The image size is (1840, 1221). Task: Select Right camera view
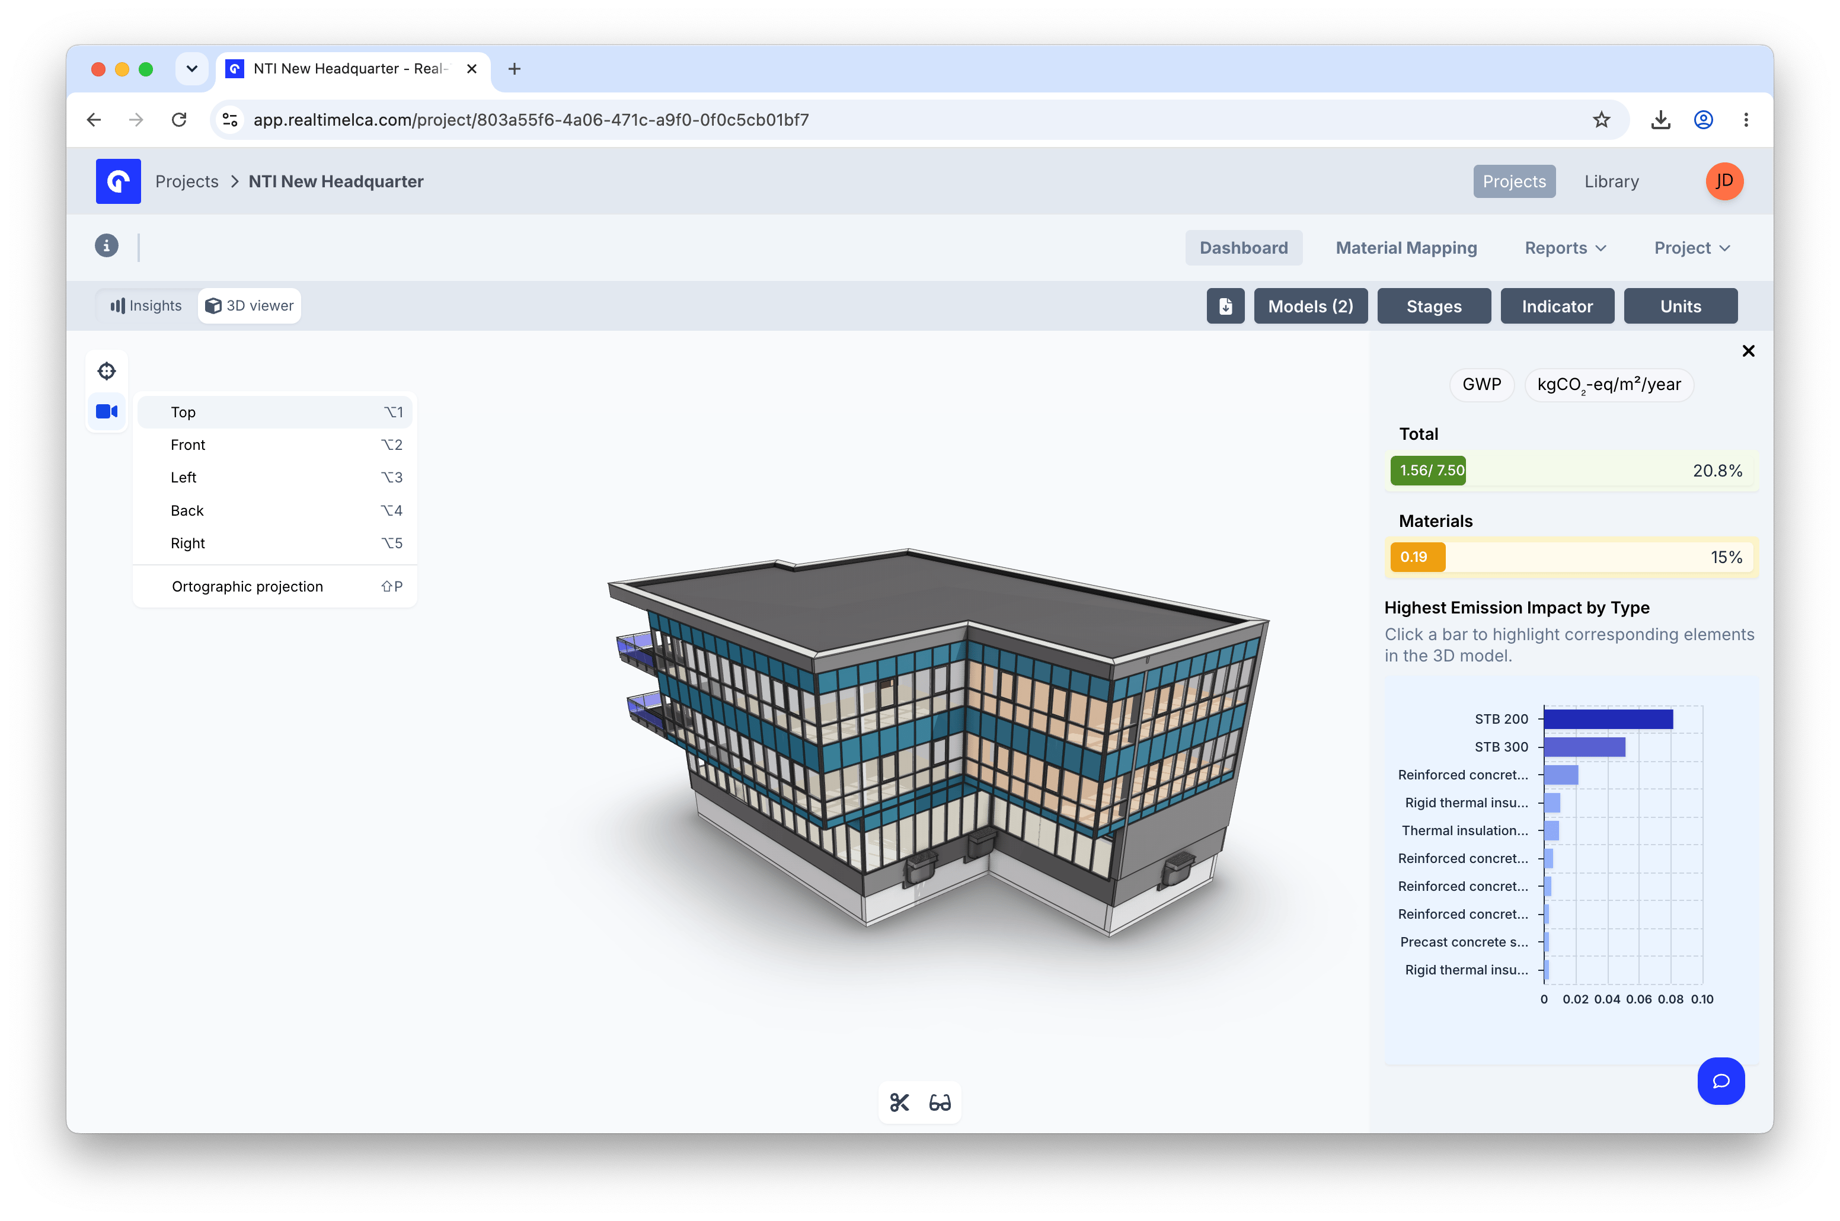[275, 544]
